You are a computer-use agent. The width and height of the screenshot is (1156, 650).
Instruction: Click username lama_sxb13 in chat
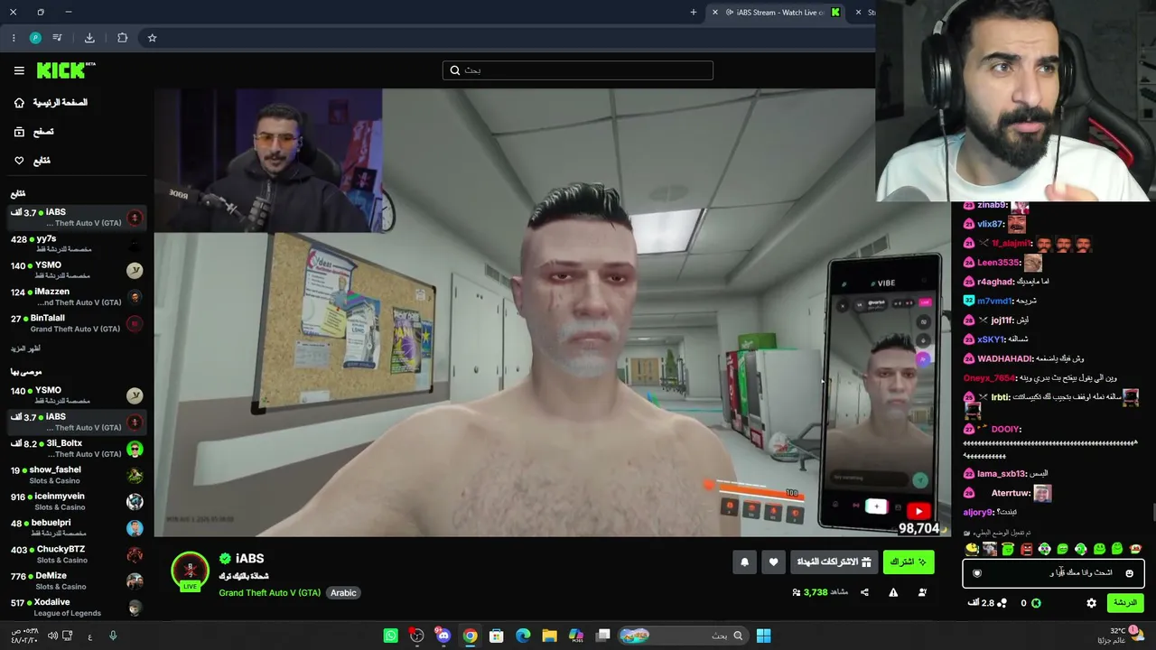[1002, 474]
